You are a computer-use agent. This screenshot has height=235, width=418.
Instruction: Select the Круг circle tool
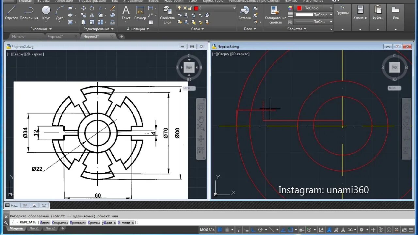tap(46, 13)
